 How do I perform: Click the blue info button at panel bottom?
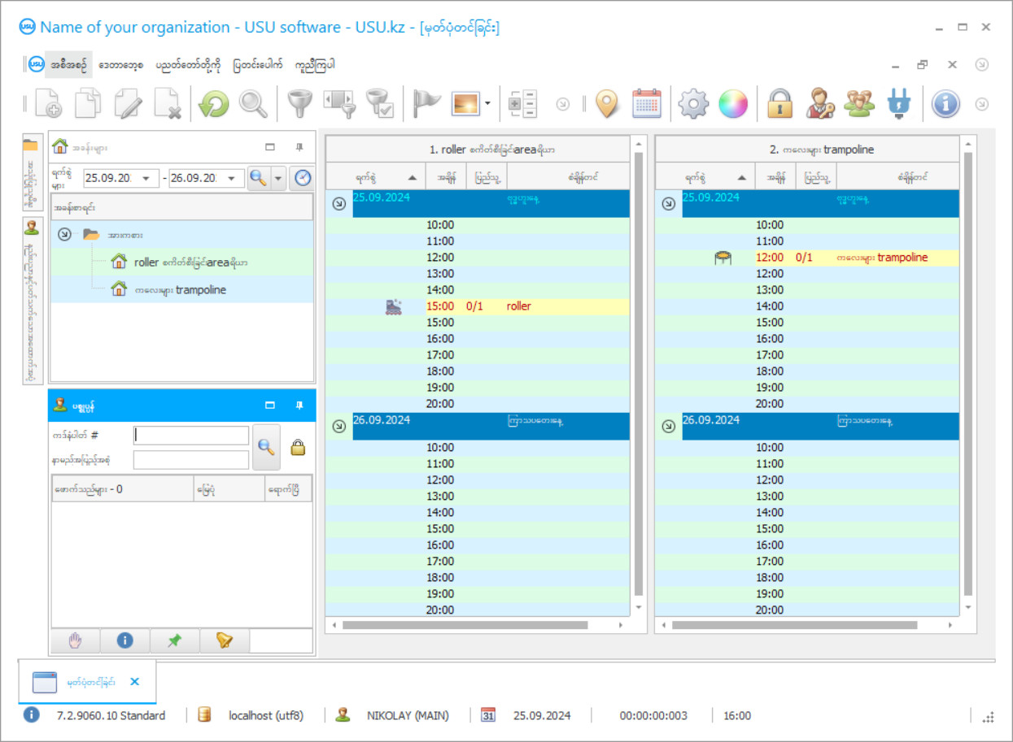(x=124, y=640)
